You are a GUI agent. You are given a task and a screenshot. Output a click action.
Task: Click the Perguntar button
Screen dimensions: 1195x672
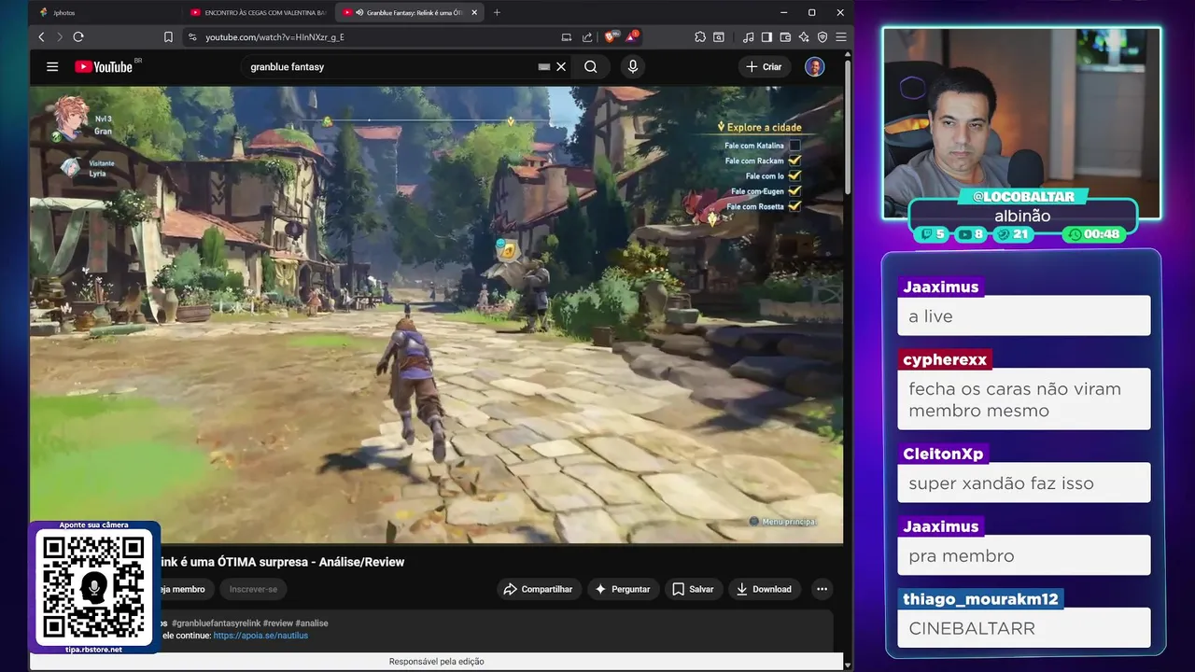click(622, 589)
